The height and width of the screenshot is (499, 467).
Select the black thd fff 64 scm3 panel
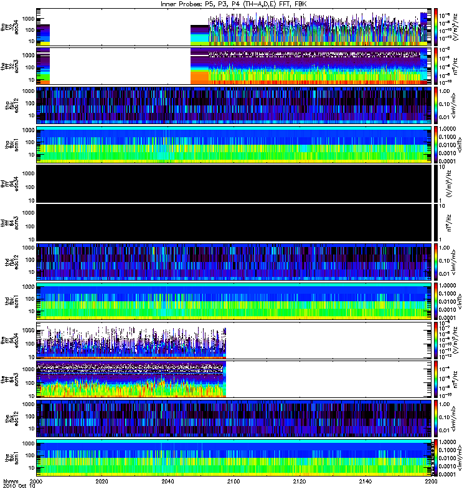[234, 223]
